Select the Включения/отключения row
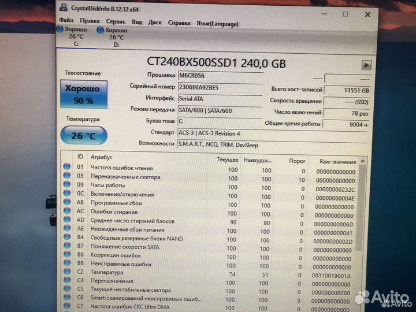 pos(210,195)
